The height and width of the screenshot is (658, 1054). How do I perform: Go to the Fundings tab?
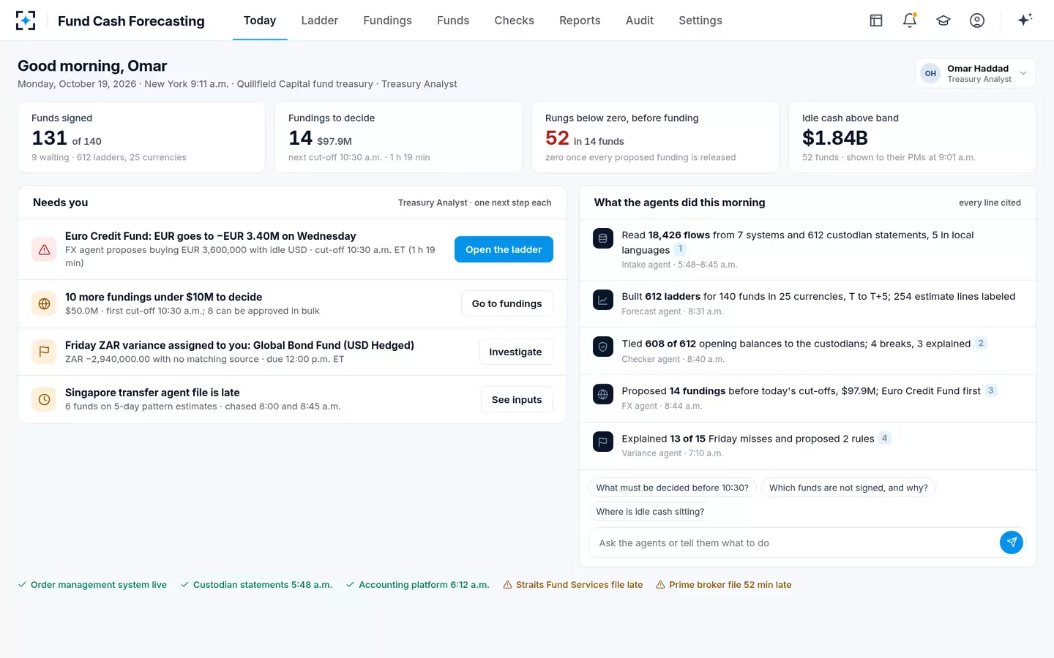(388, 20)
